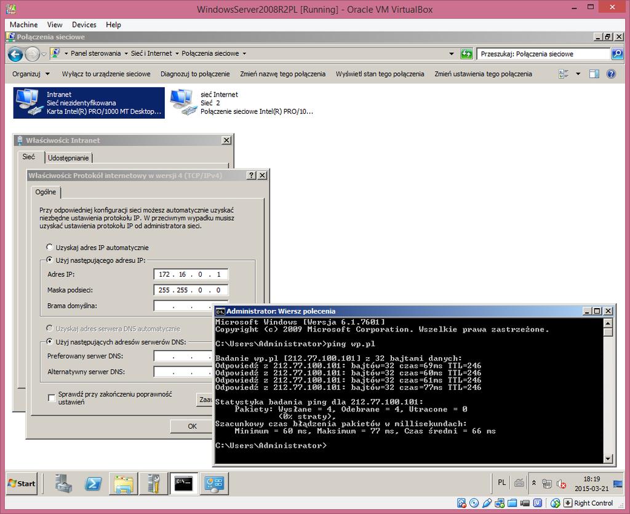The height and width of the screenshot is (514, 630).
Task: Open the View menu in VirtualBox
Action: (x=55, y=25)
